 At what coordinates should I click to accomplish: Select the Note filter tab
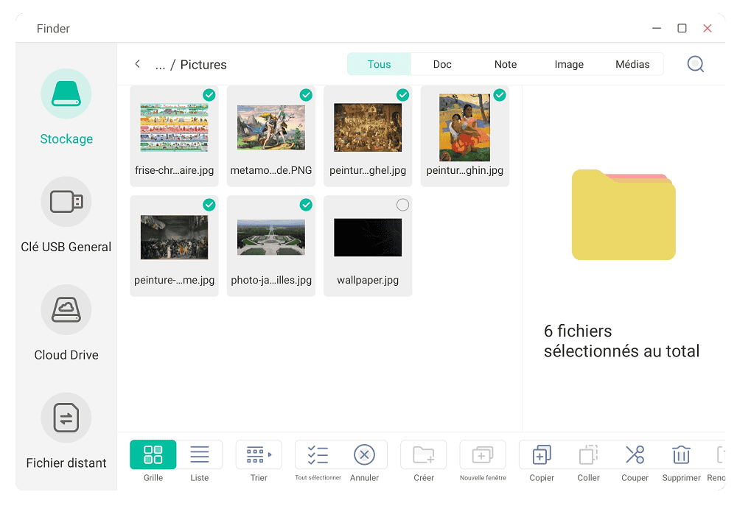(x=506, y=64)
